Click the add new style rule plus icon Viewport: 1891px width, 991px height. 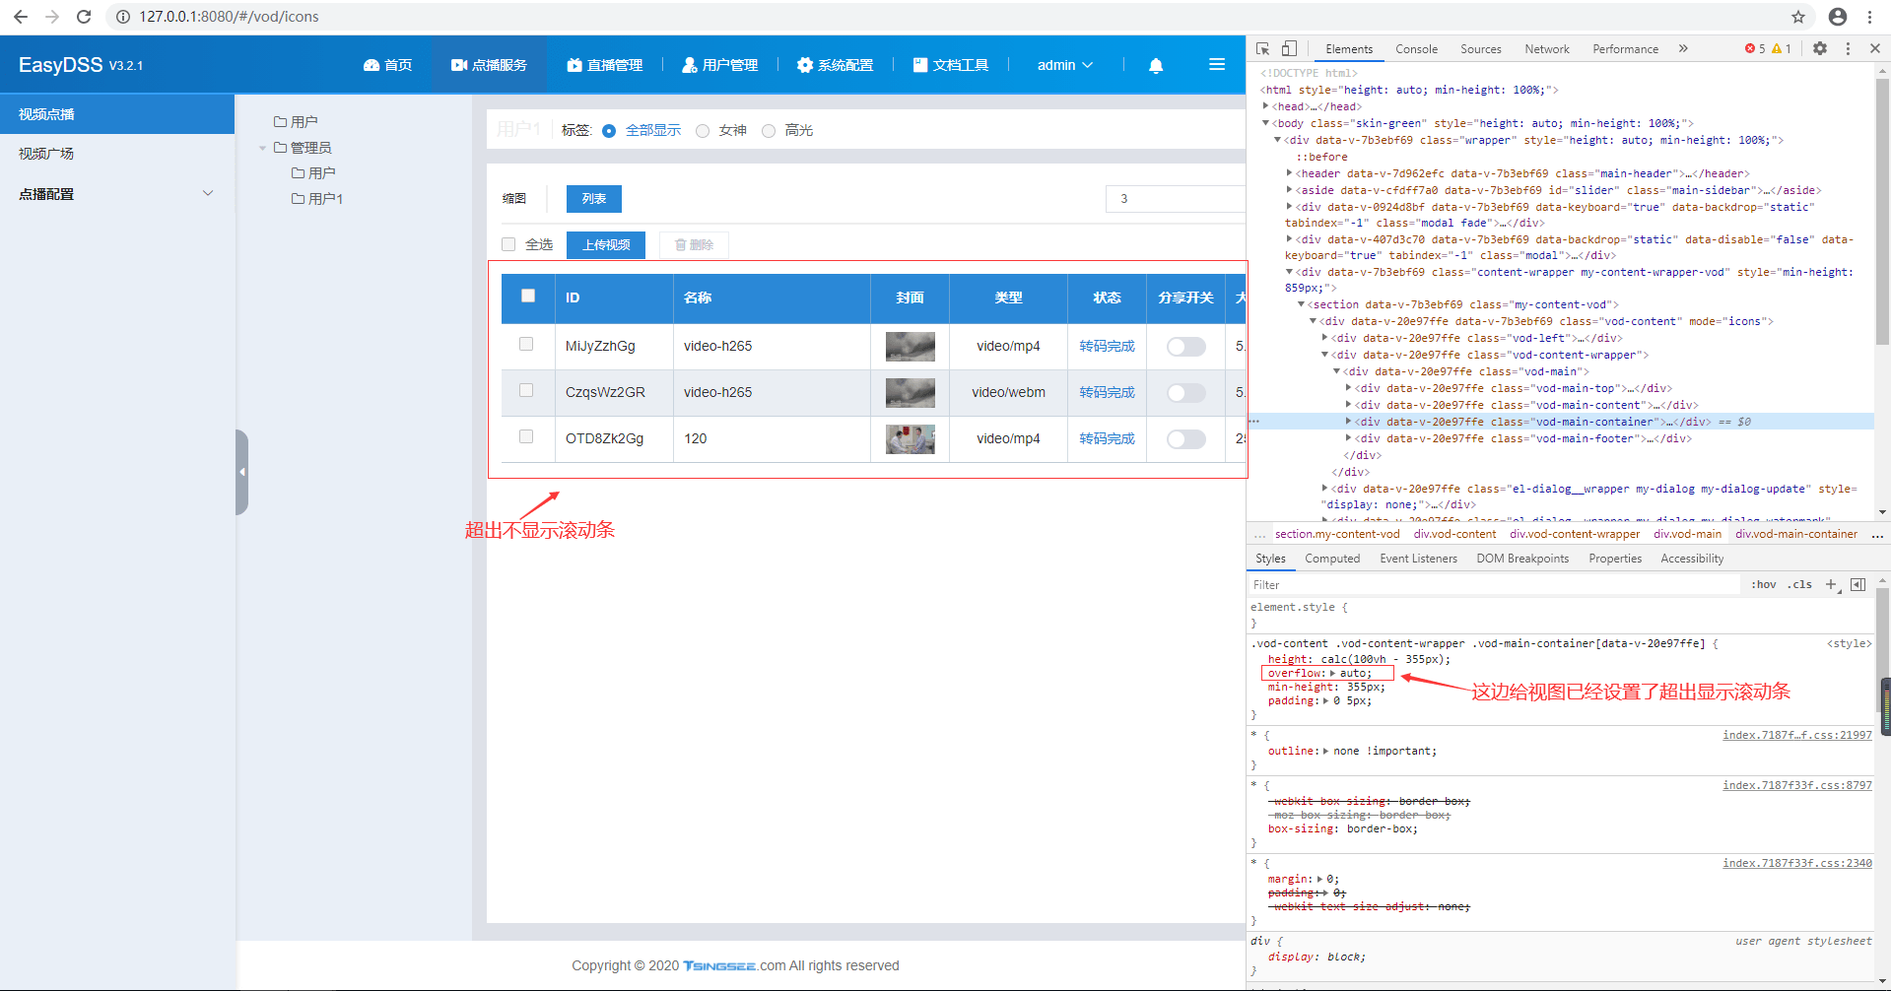(x=1831, y=584)
